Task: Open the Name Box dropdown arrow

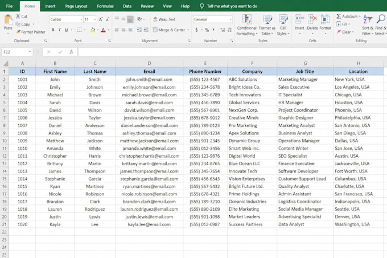Action: [30, 52]
